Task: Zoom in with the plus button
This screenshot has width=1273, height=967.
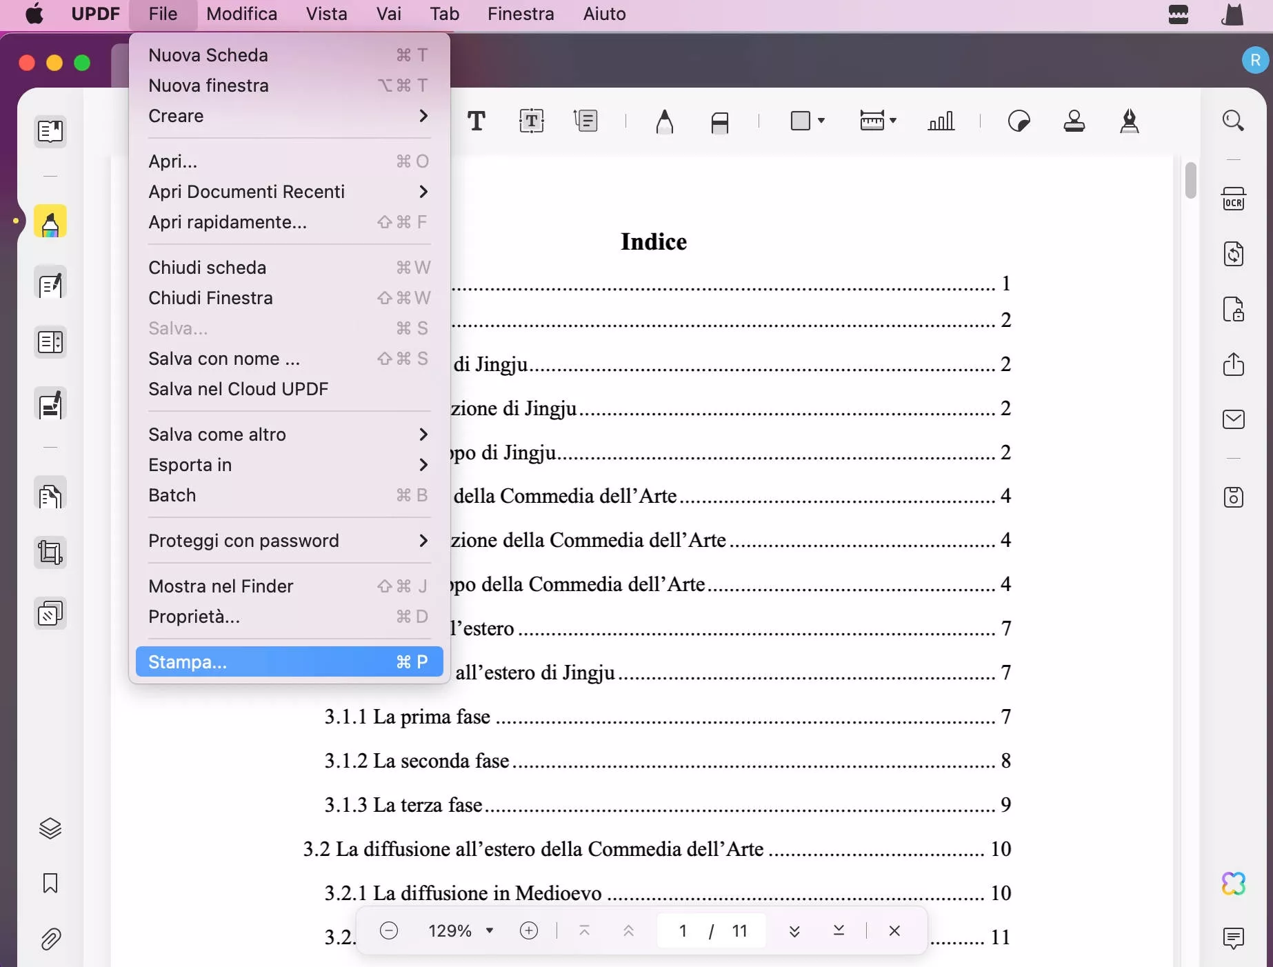Action: pos(529,931)
